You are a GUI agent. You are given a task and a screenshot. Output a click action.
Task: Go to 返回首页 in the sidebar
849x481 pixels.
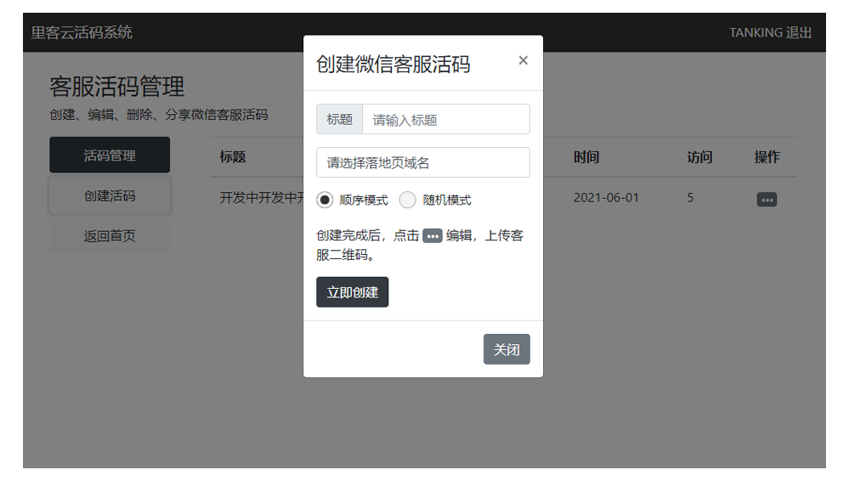point(110,236)
